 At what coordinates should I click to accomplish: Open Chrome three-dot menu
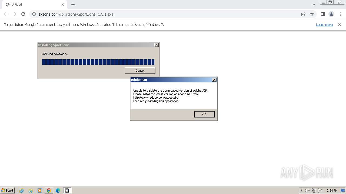tap(340, 14)
